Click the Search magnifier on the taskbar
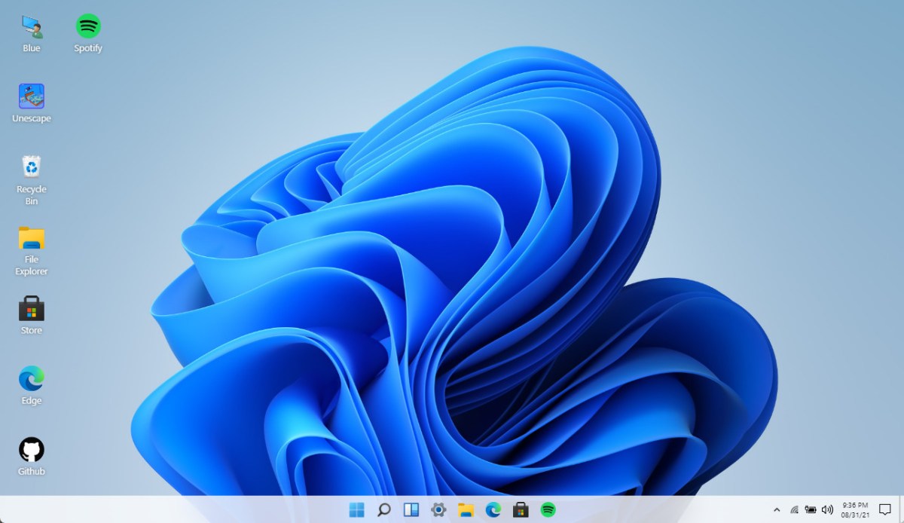Screen dimensions: 904x523 point(383,510)
